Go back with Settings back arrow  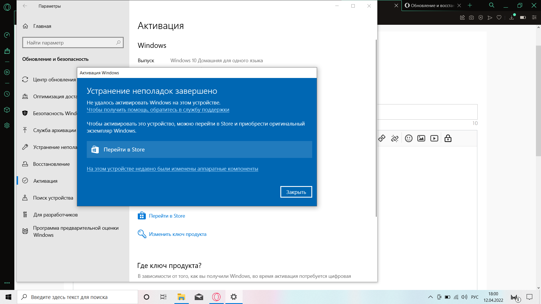coord(25,6)
